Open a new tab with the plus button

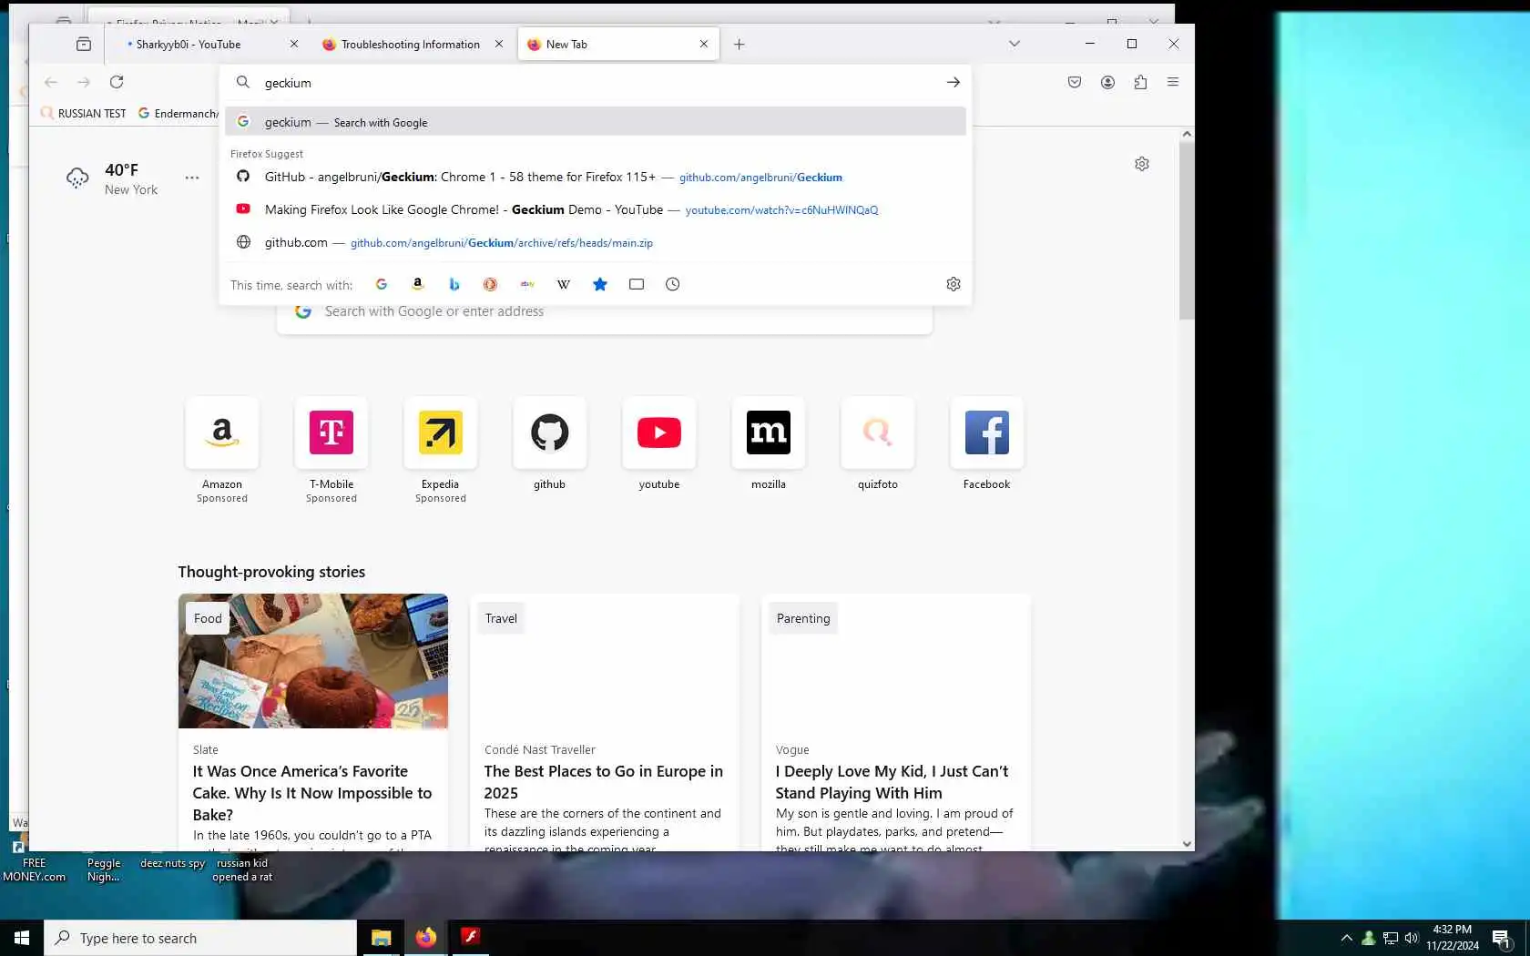coord(739,44)
